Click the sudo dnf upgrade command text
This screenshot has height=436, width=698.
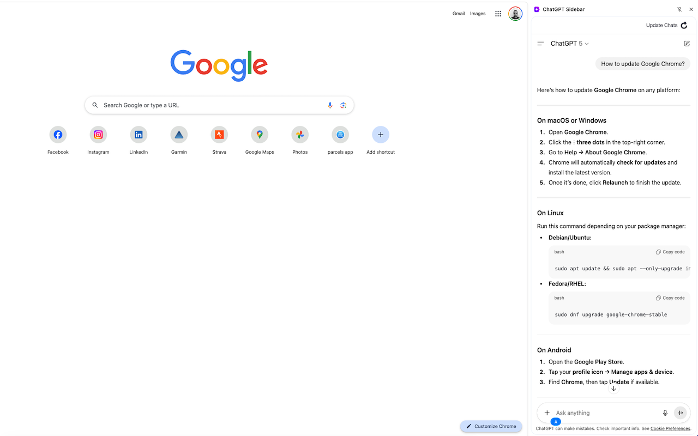point(611,314)
